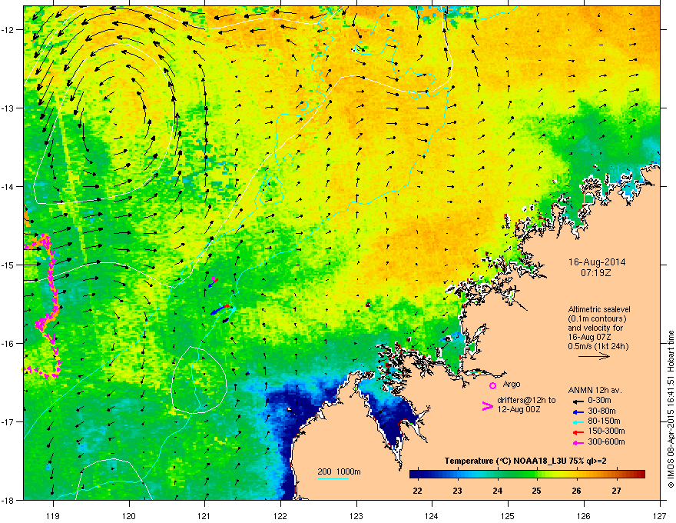Screen dimensions: 676x523
Task: Click the 'Altimetric sealevel' caption
Action: (599, 309)
